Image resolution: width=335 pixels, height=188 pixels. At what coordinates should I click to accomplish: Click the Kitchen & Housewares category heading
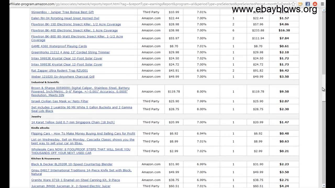click(46, 158)
